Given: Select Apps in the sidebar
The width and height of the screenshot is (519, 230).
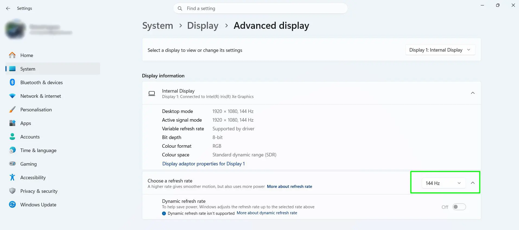Looking at the screenshot, I should tap(53, 123).
